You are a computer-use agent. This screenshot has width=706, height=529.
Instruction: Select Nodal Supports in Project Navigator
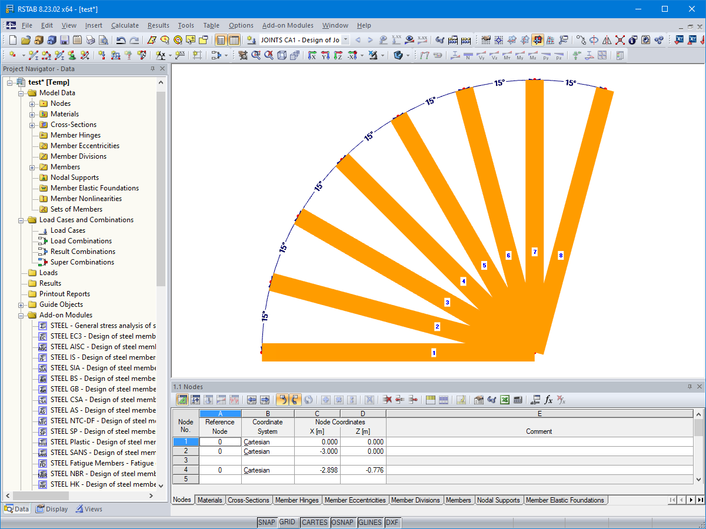tap(75, 178)
